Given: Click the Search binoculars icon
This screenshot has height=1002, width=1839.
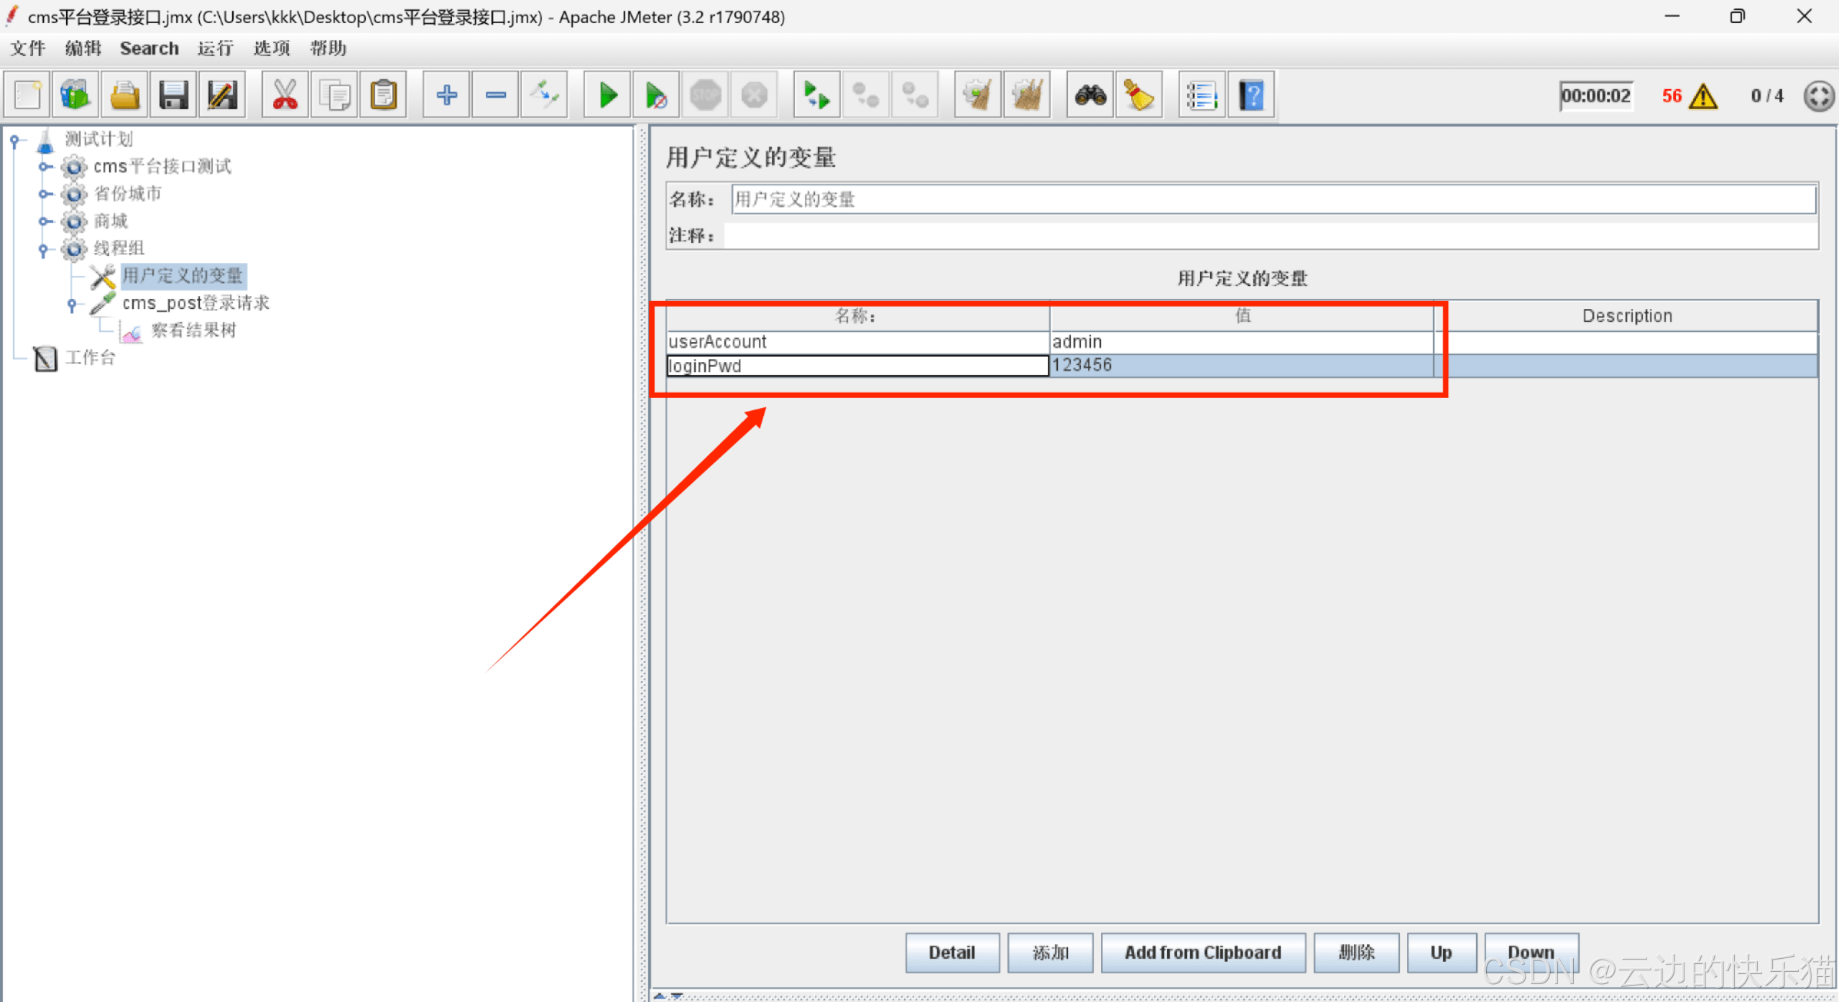Looking at the screenshot, I should click(1089, 95).
